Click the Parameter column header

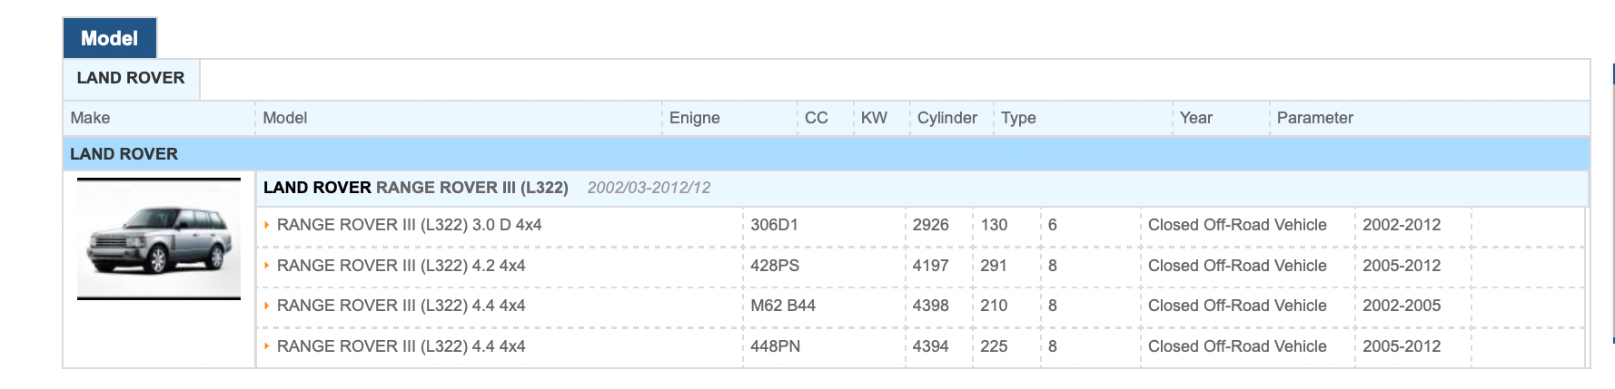[x=1314, y=118]
